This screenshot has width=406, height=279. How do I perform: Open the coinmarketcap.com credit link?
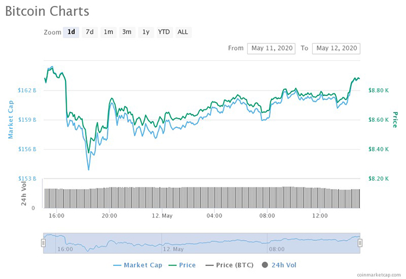pos(378,274)
